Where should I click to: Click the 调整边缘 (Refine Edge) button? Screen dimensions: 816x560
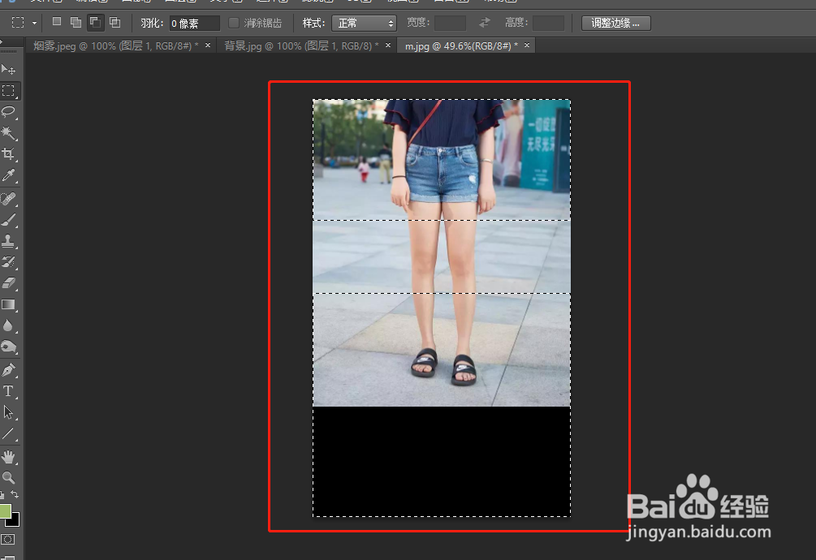coord(615,23)
